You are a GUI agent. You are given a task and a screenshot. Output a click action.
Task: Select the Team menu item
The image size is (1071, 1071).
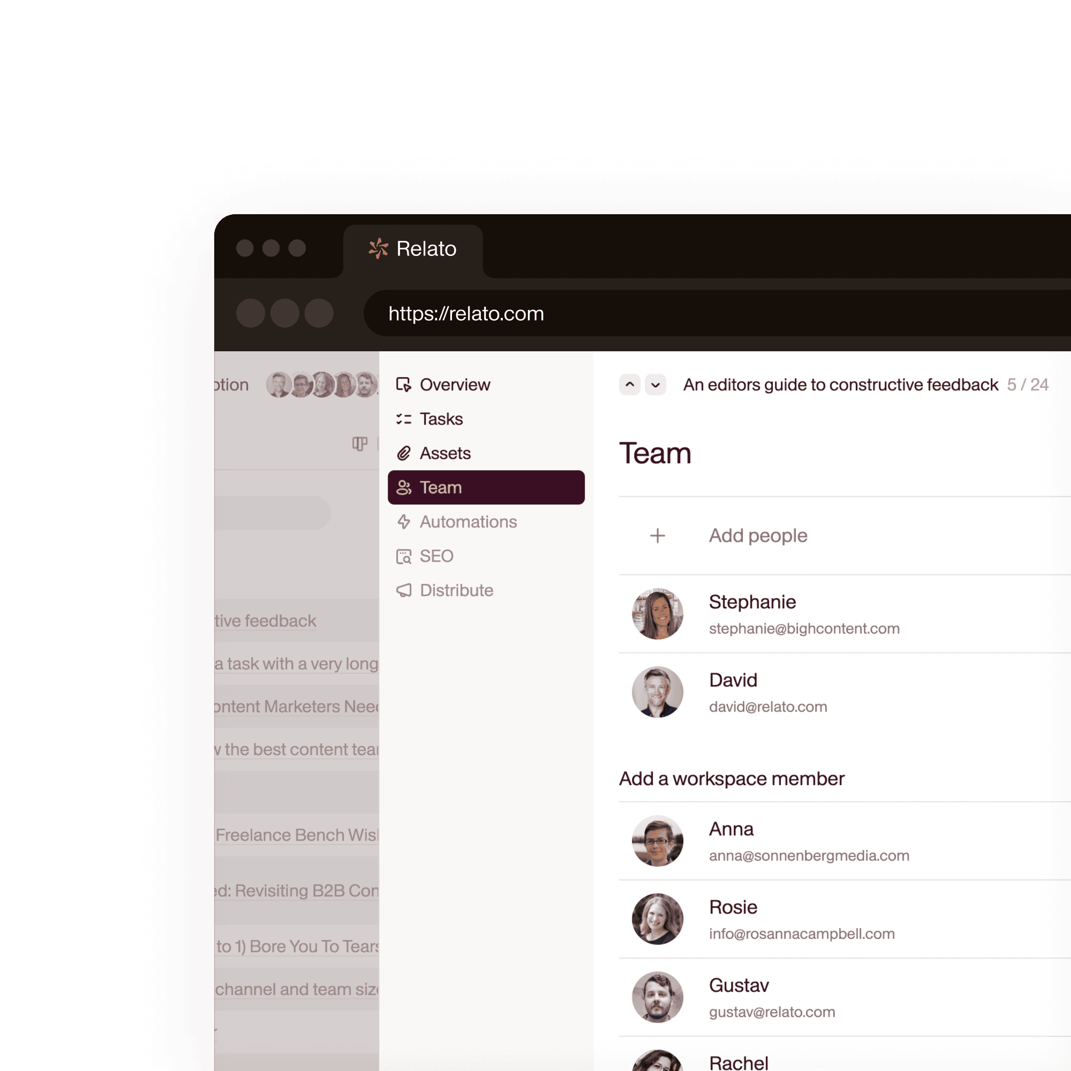(485, 486)
